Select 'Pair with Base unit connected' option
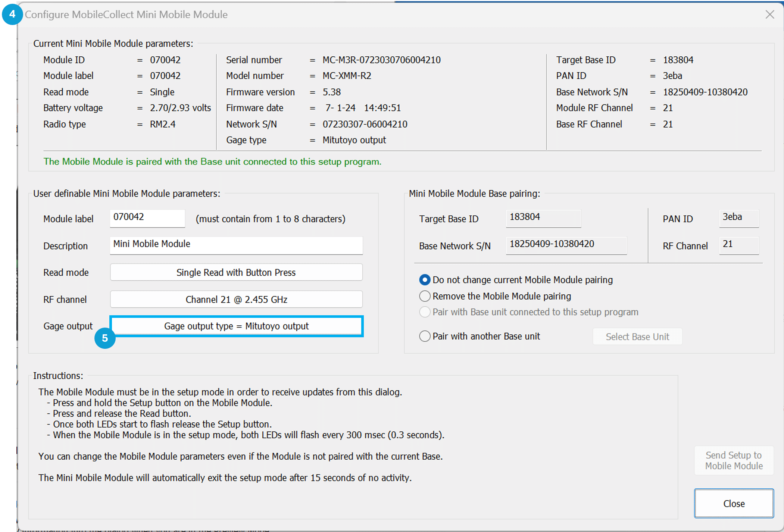The width and height of the screenshot is (784, 532). (x=425, y=312)
